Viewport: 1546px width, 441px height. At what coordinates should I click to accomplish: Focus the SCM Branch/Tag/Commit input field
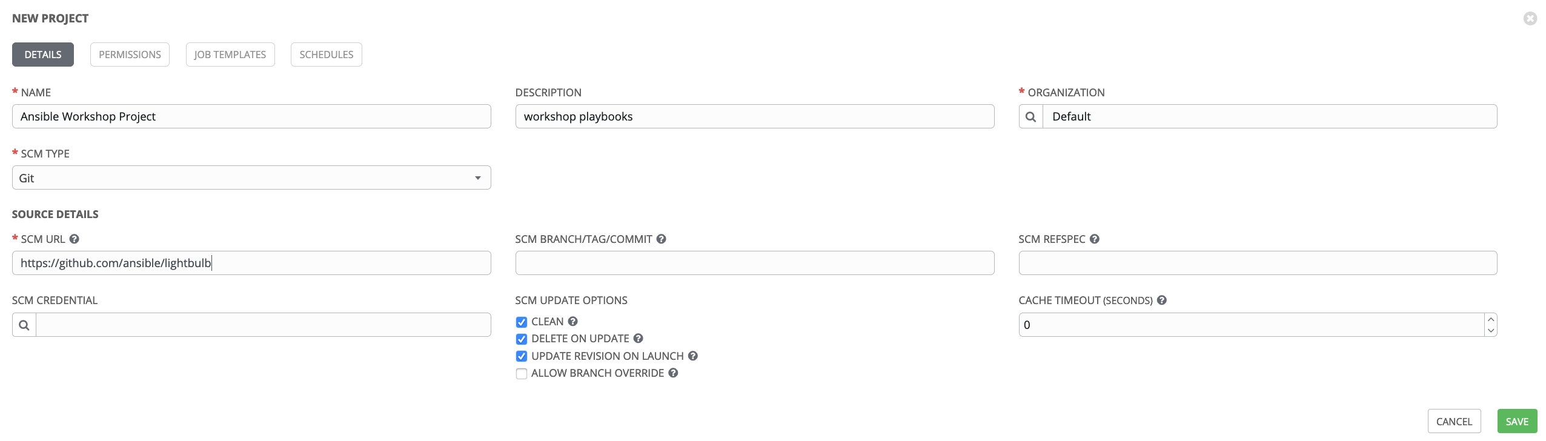coord(755,263)
